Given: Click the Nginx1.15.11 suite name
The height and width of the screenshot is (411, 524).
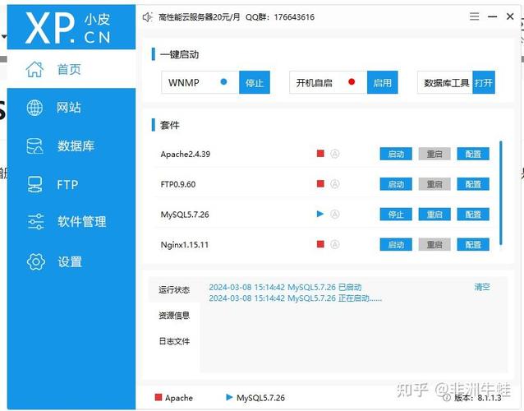Looking at the screenshot, I should coord(185,245).
